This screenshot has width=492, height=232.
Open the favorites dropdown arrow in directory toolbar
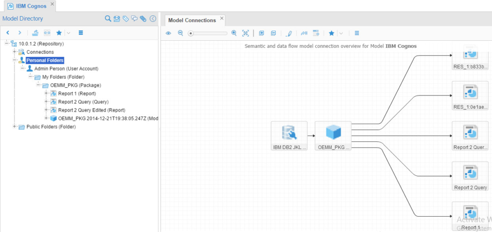click(68, 33)
